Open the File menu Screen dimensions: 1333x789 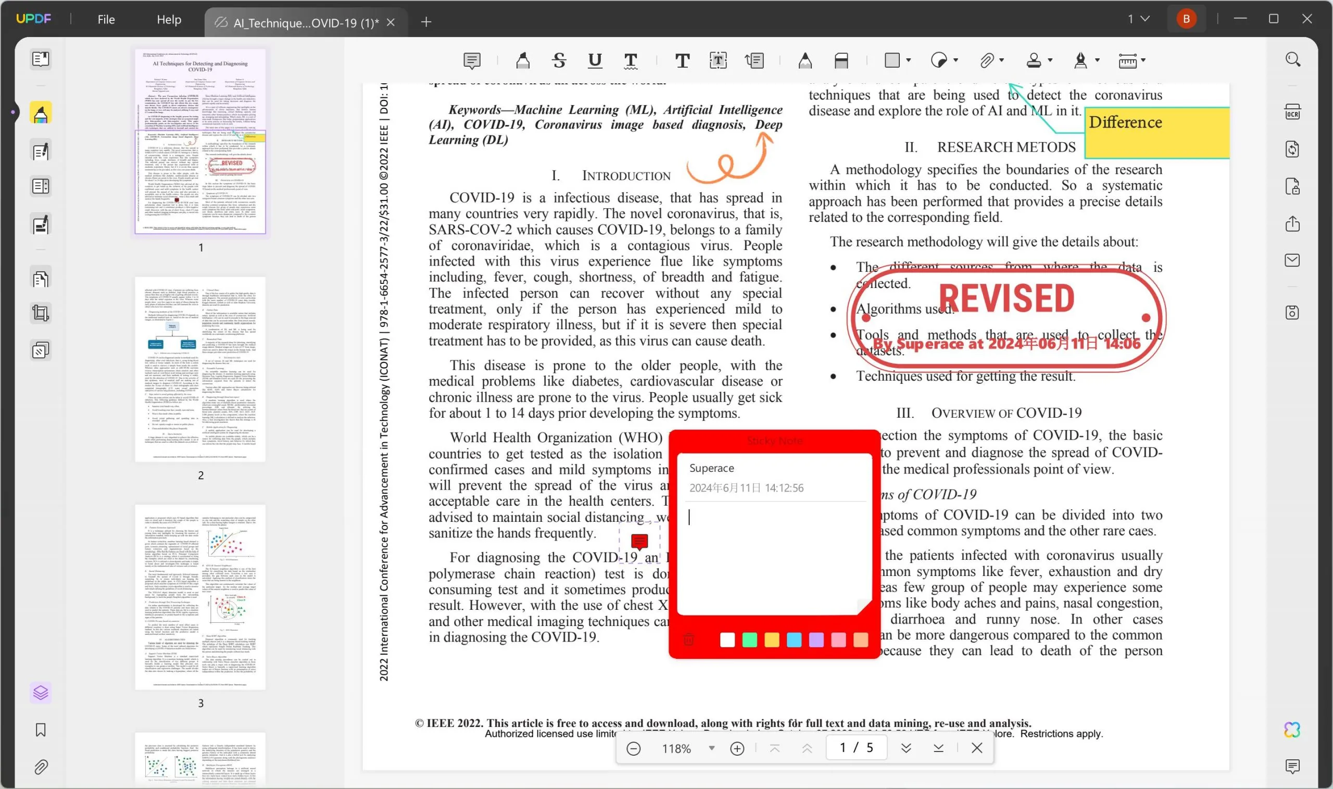[106, 20]
